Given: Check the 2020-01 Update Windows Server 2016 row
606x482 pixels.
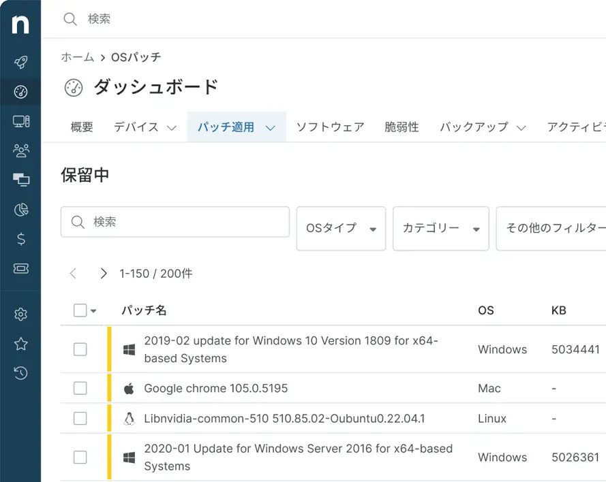Looking at the screenshot, I should click(x=80, y=457).
